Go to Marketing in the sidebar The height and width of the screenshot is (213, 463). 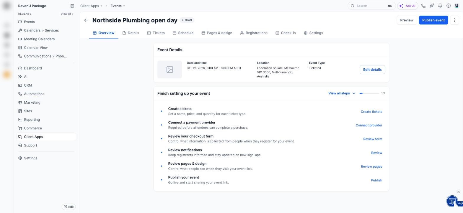pos(46,103)
